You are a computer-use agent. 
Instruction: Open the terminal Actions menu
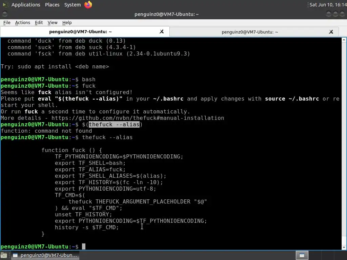(x=23, y=23)
